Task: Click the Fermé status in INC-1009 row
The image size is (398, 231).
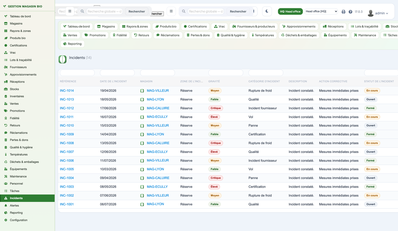Action: tap(370, 134)
